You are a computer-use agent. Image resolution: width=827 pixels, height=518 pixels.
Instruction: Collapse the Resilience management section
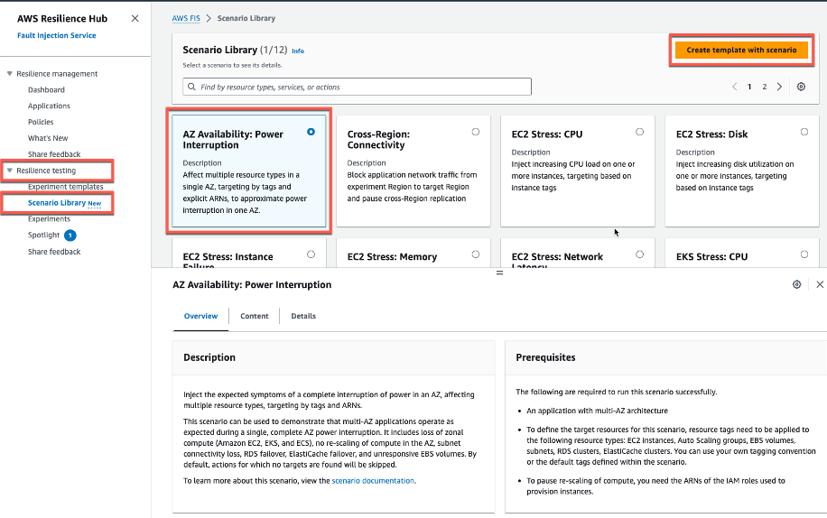(10, 74)
